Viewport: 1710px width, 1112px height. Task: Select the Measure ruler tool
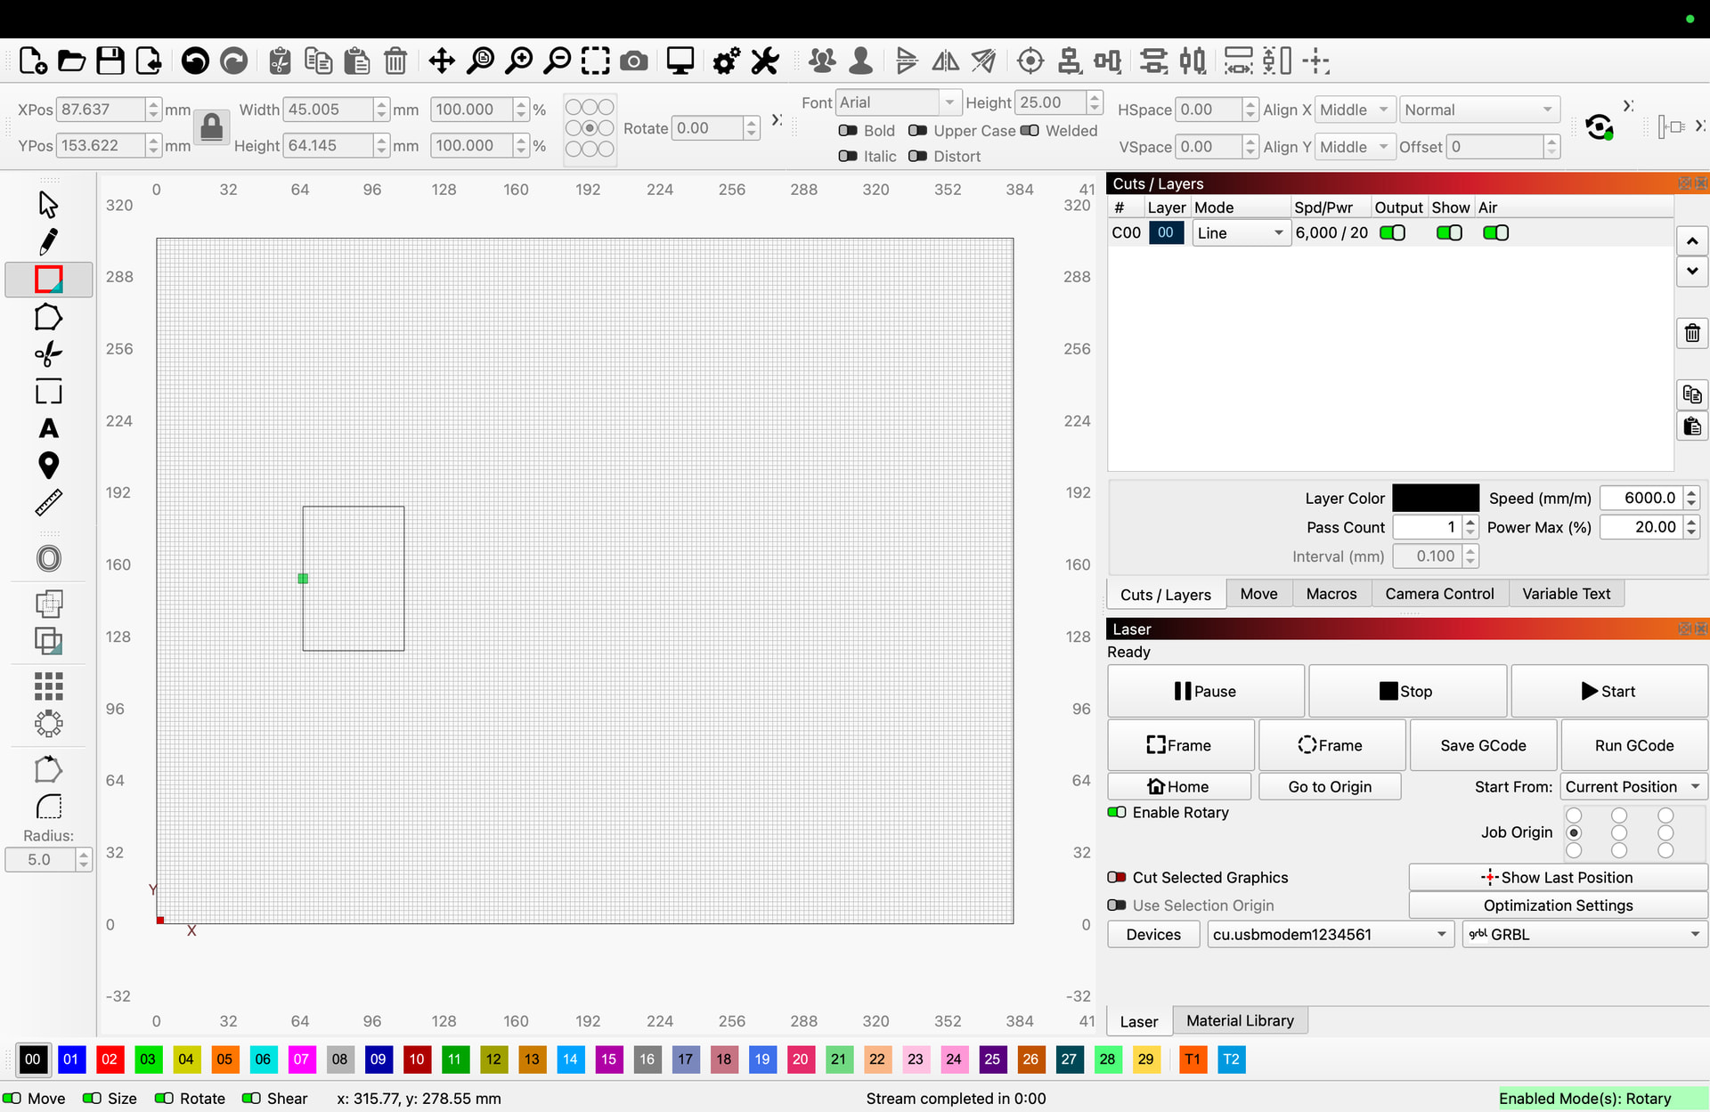point(48,503)
